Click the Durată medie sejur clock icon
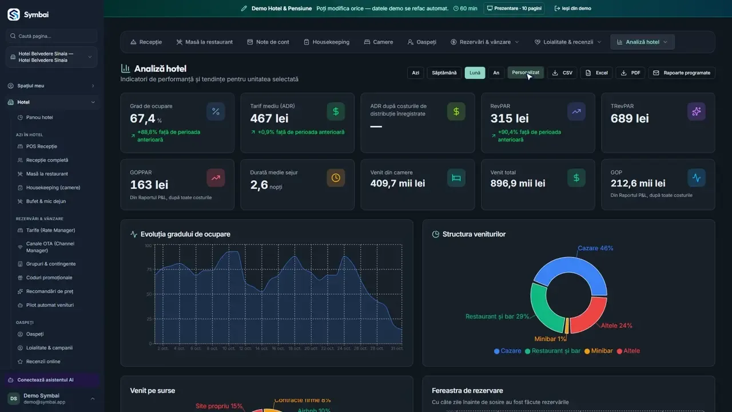This screenshot has height=412, width=732. [x=336, y=178]
